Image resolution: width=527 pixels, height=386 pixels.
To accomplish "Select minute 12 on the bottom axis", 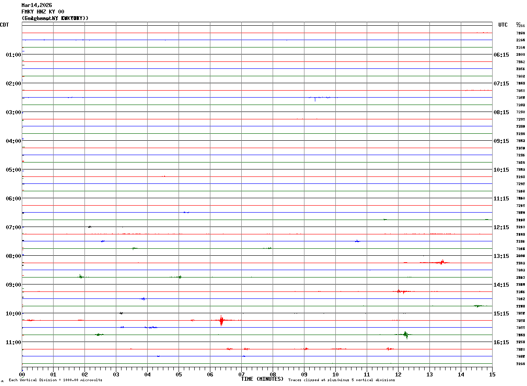I will (x=398, y=375).
